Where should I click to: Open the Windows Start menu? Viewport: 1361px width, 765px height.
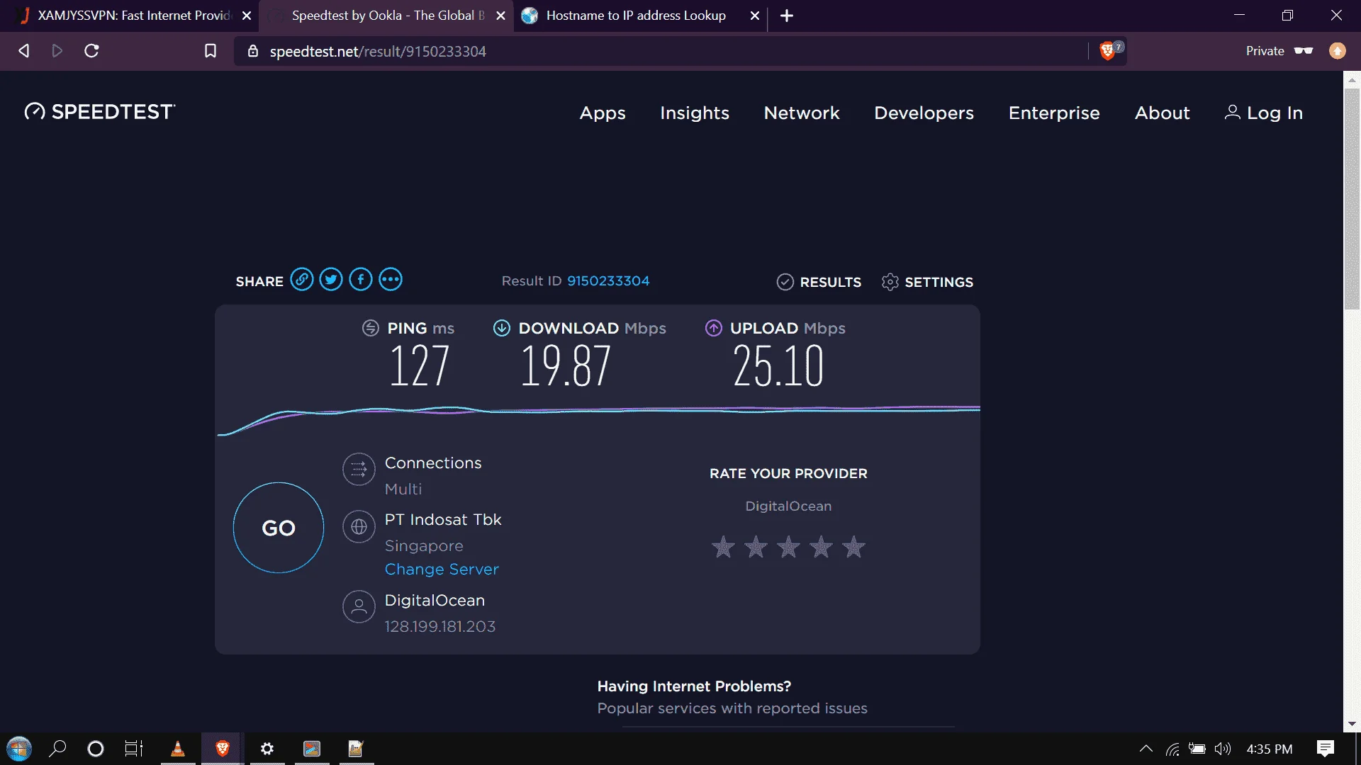(19, 749)
